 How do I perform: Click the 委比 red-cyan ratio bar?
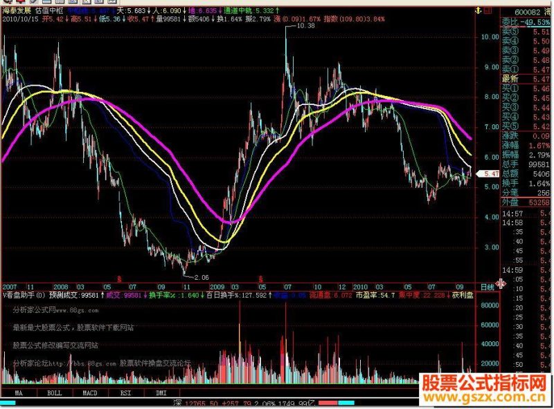(338, 403)
